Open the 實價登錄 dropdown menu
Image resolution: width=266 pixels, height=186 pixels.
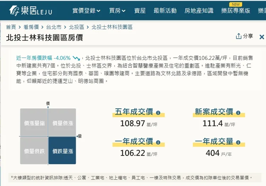tap(86, 11)
